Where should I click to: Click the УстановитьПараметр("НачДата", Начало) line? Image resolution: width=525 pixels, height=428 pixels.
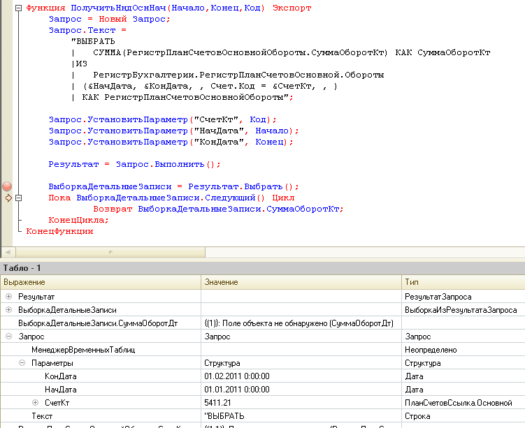(x=174, y=131)
